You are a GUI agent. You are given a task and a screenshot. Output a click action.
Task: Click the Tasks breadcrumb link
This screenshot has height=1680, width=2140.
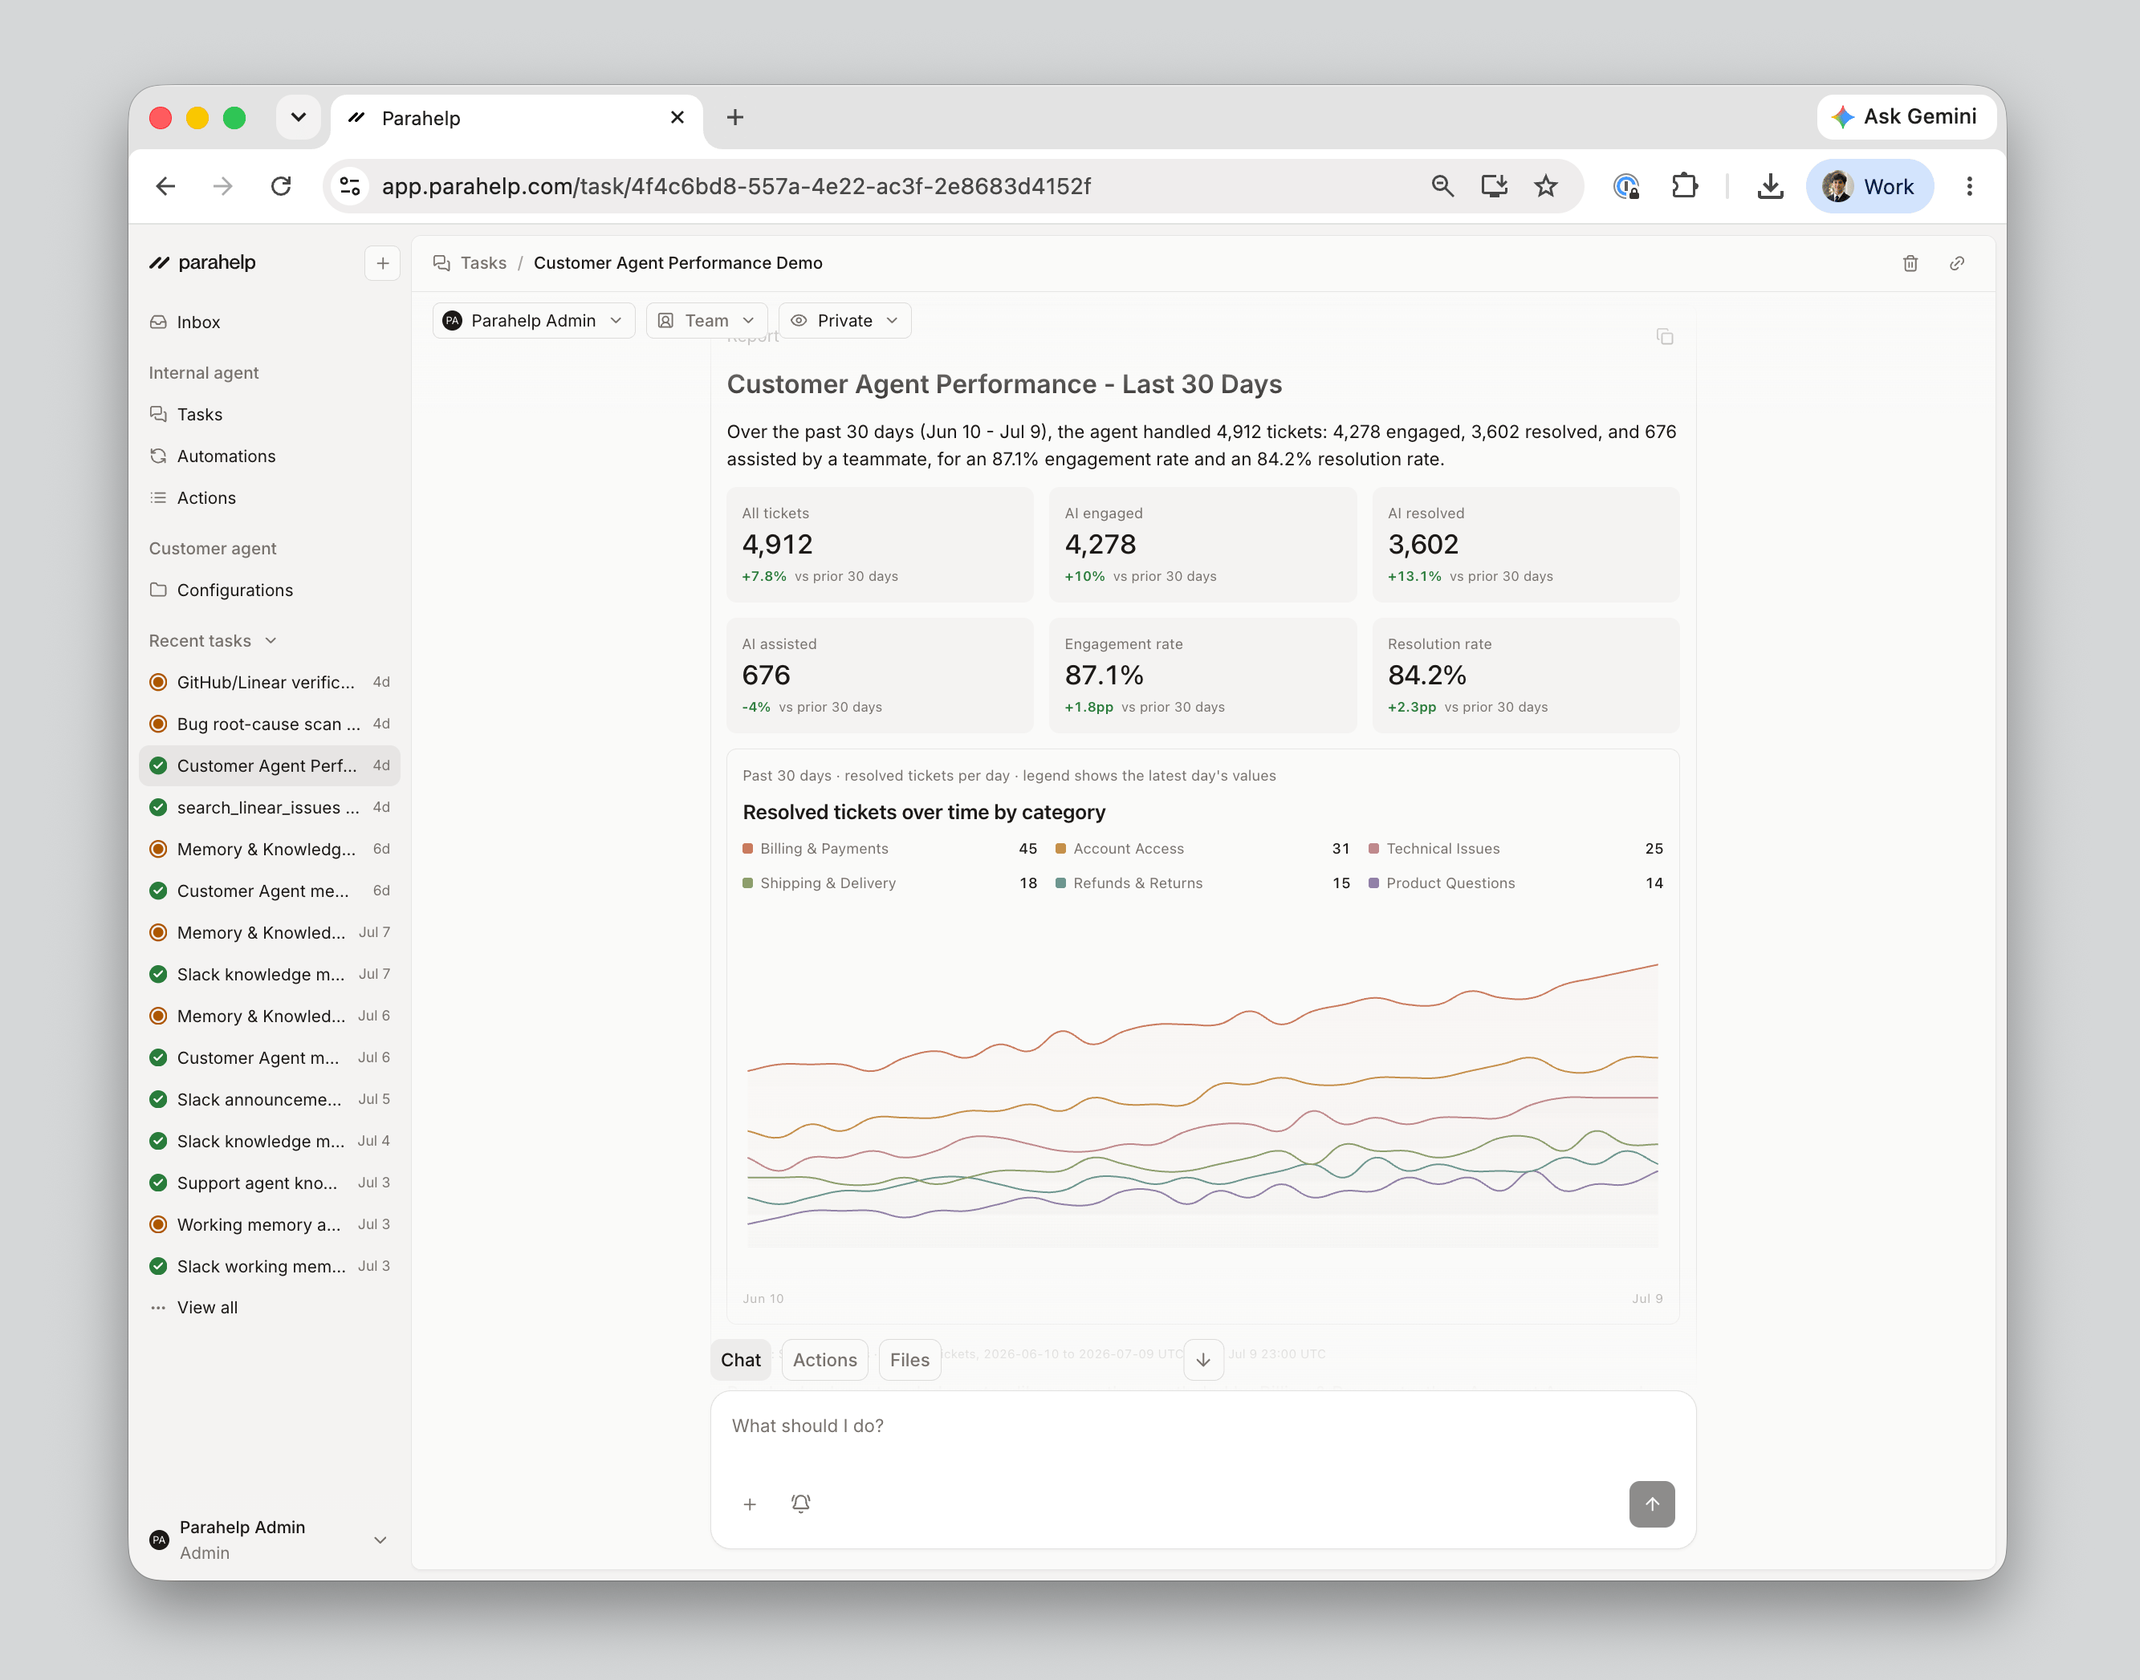(483, 262)
